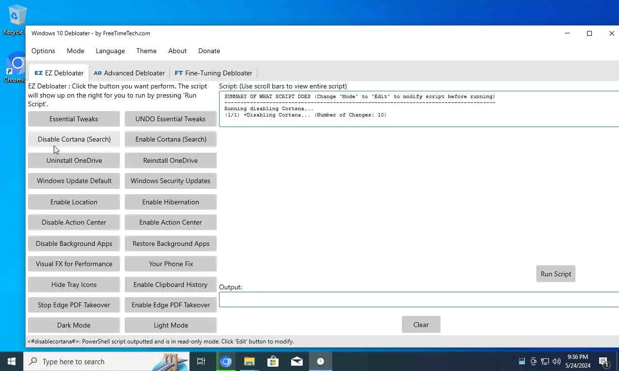Open the About menu
619x371 pixels.
(x=177, y=51)
